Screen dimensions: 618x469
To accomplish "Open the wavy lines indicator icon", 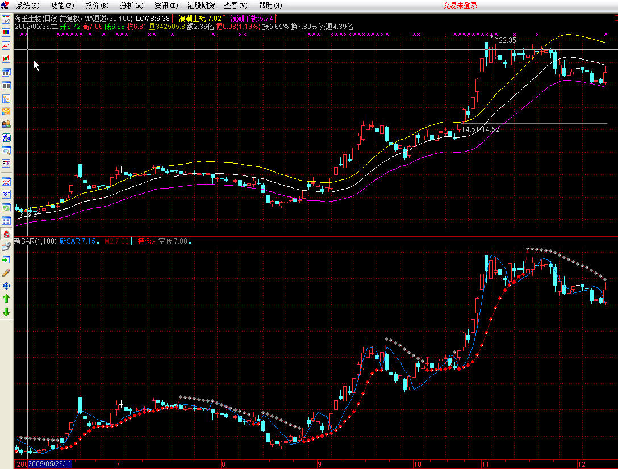I will (x=6, y=182).
